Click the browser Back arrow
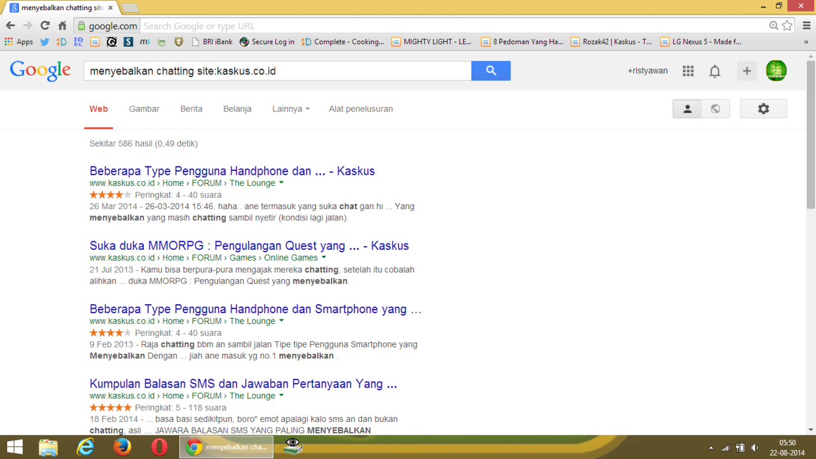 coord(10,25)
